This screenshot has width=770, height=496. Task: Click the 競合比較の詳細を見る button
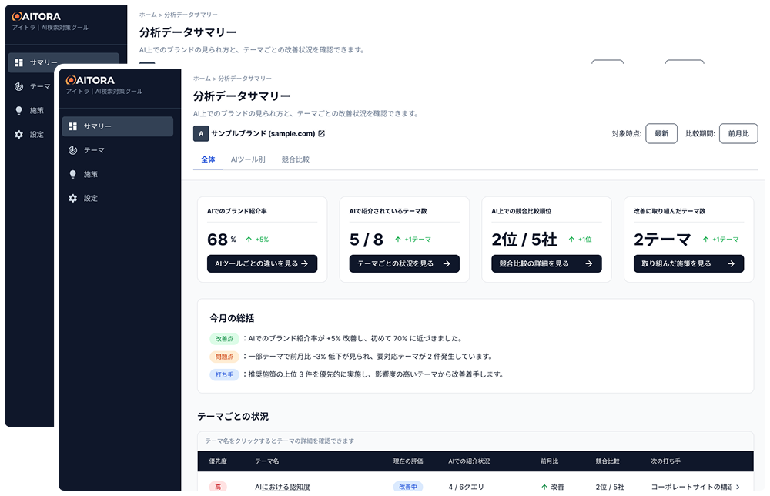[x=547, y=263]
